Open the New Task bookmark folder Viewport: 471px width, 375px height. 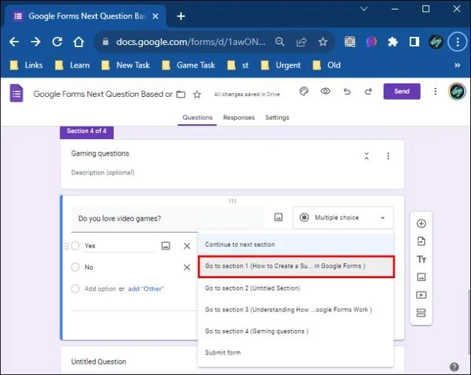click(x=126, y=65)
